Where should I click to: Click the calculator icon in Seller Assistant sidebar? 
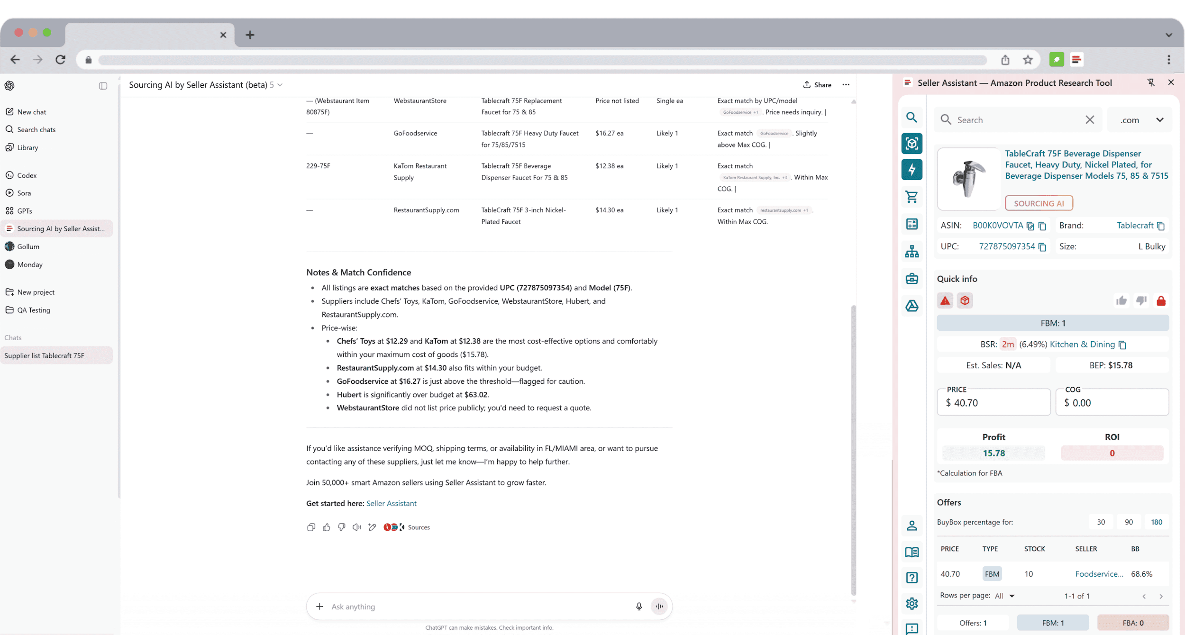912,224
